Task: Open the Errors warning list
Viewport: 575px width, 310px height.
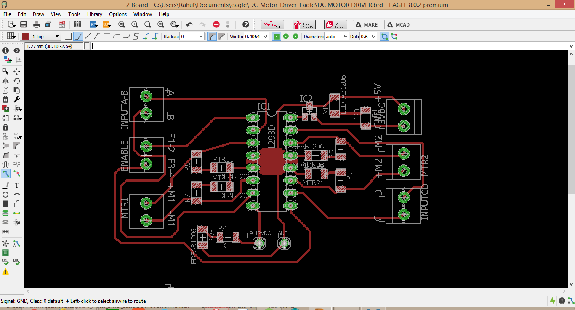Action: pyautogui.click(x=5, y=272)
